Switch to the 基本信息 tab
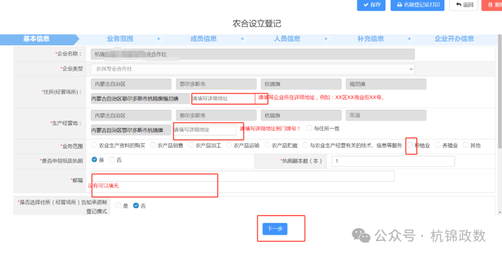Viewport: 502px width, 256px height. (36, 39)
